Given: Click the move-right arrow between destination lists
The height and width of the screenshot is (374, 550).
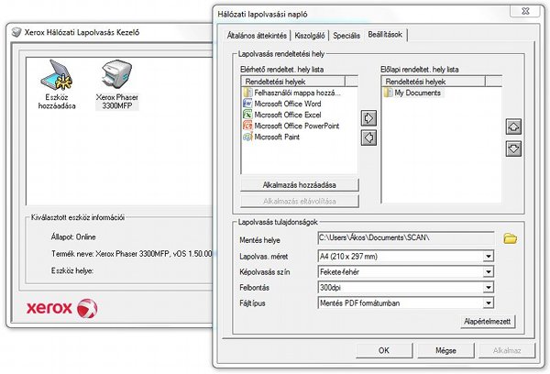Looking at the screenshot, I should click(368, 118).
